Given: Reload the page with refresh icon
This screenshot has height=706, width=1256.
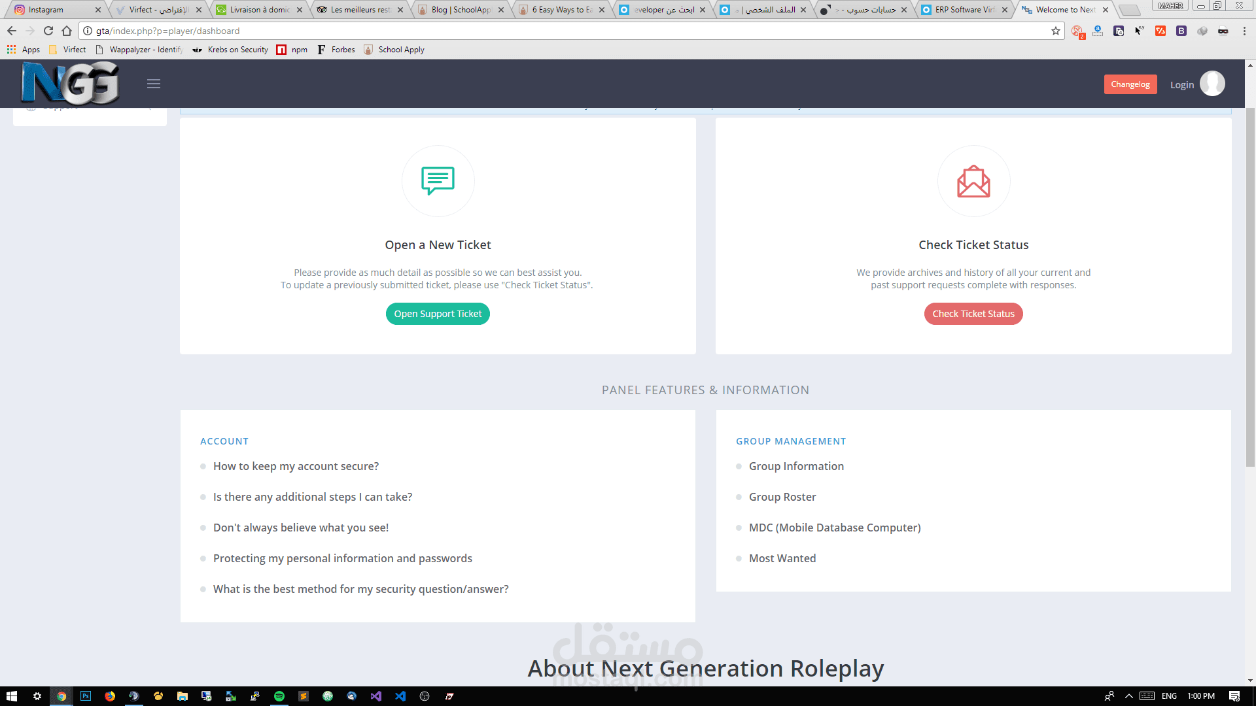Looking at the screenshot, I should [48, 31].
